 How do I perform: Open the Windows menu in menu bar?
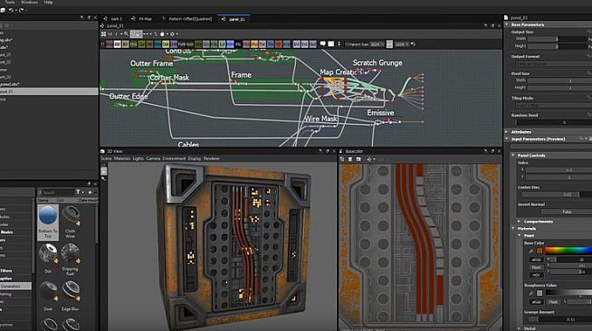pos(29,3)
